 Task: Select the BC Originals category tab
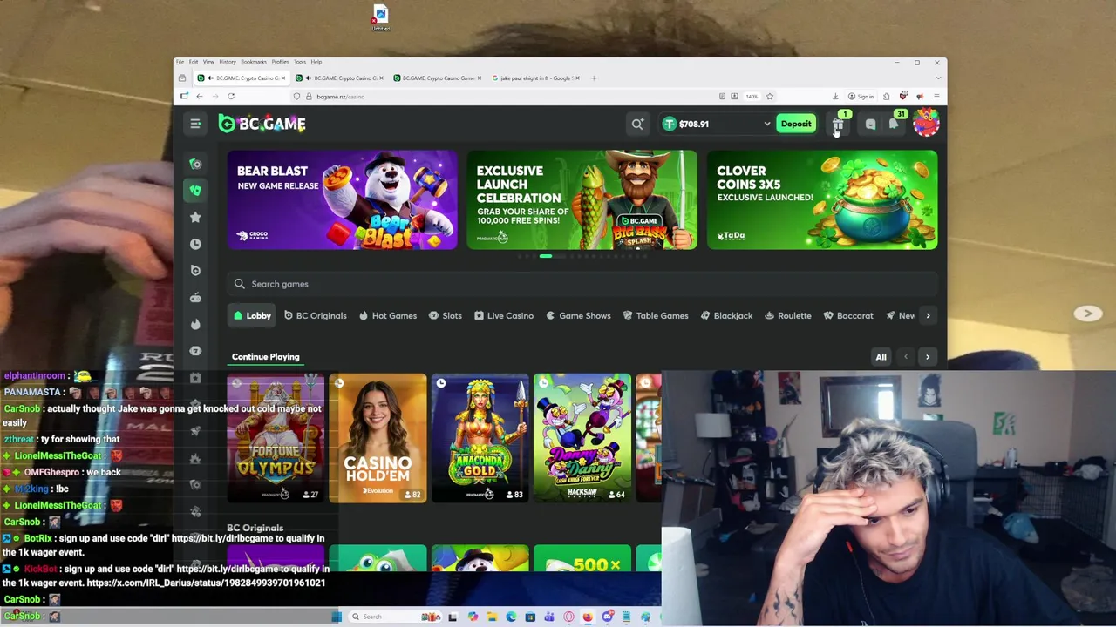tap(316, 315)
